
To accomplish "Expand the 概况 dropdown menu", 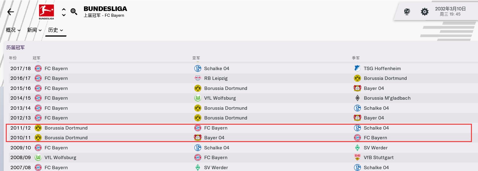I will pyautogui.click(x=13, y=30).
